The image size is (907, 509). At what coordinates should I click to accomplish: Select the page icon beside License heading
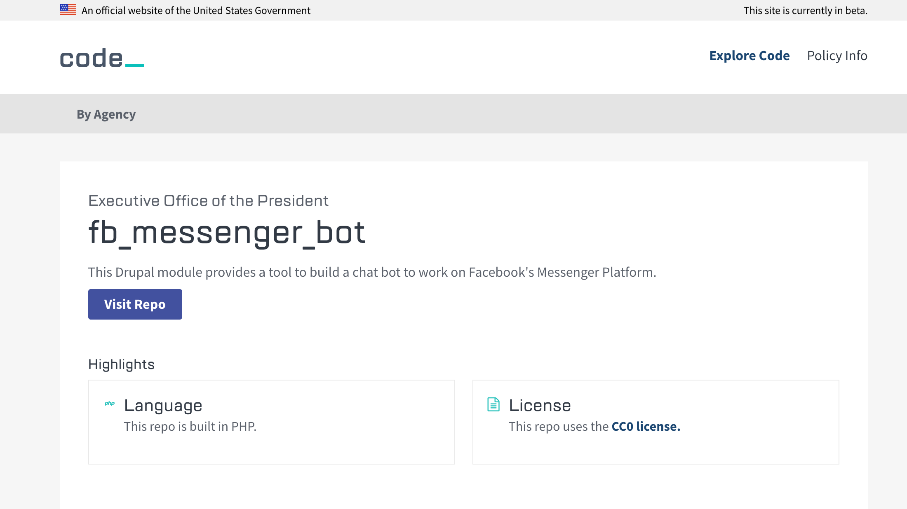493,404
